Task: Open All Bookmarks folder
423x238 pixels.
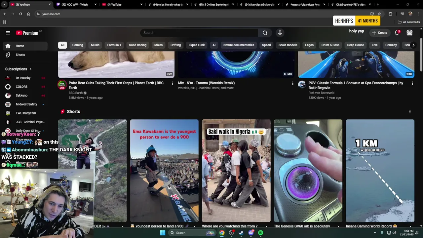Action: (409, 22)
